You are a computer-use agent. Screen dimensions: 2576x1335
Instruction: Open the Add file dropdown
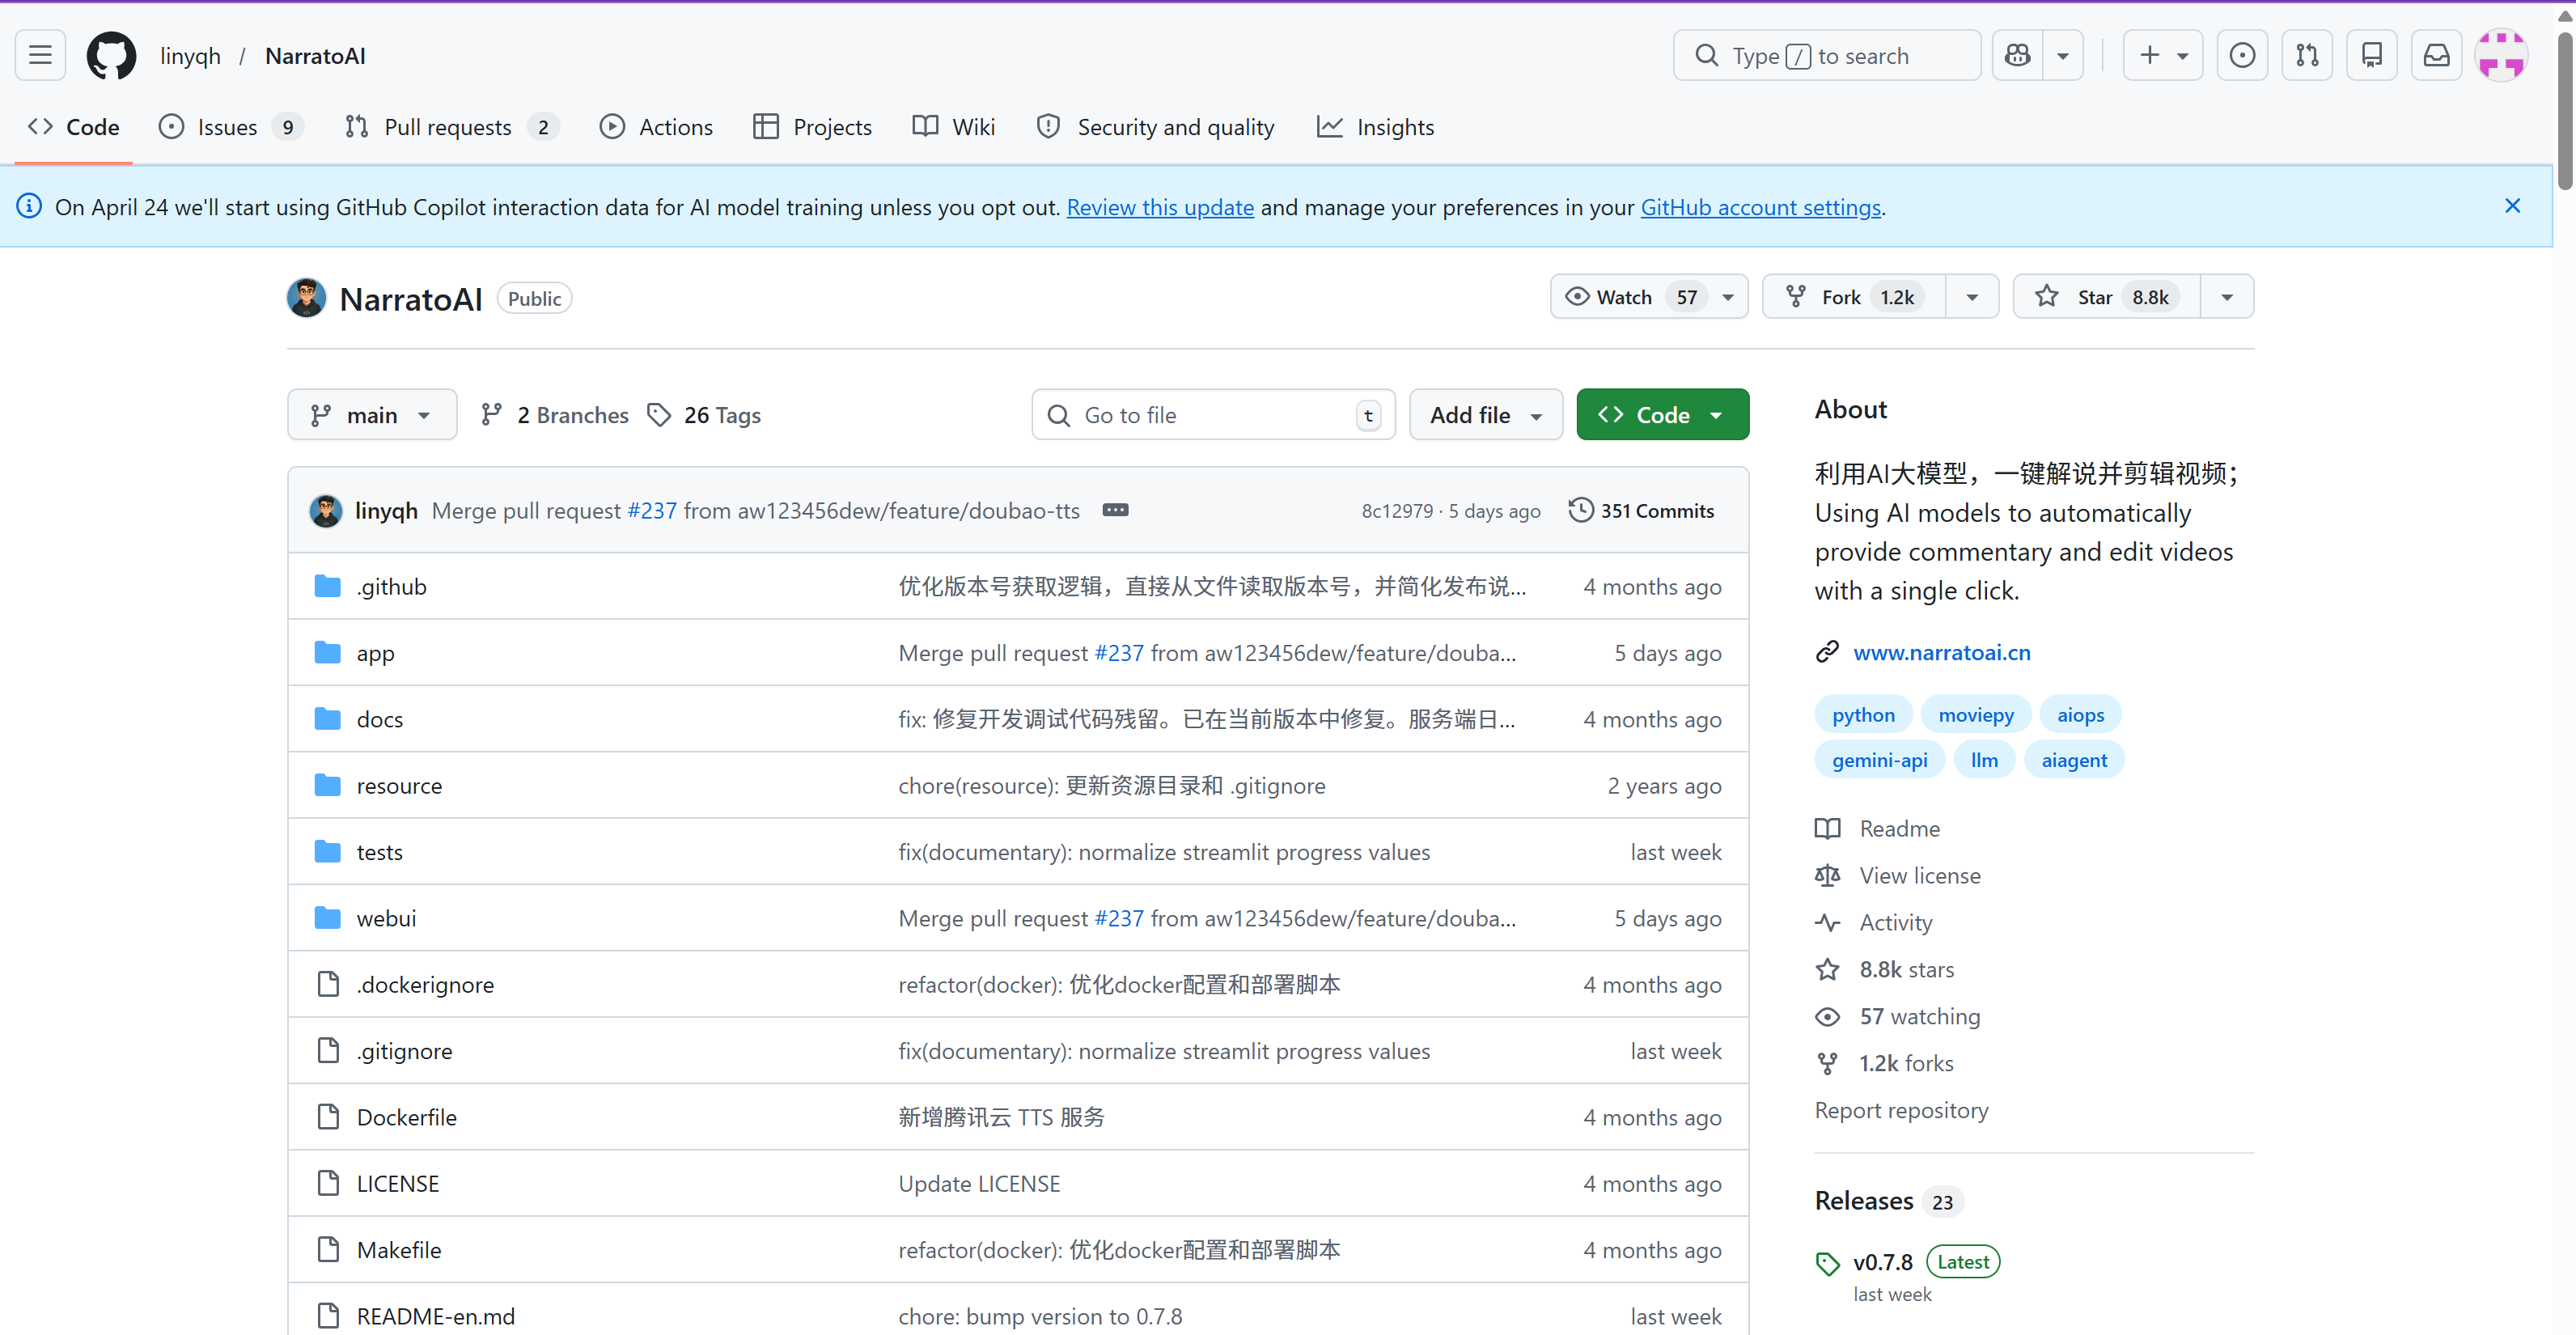(1485, 415)
